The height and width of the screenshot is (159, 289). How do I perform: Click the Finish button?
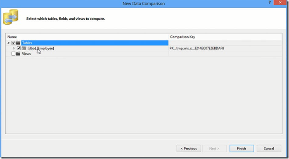click(242, 149)
